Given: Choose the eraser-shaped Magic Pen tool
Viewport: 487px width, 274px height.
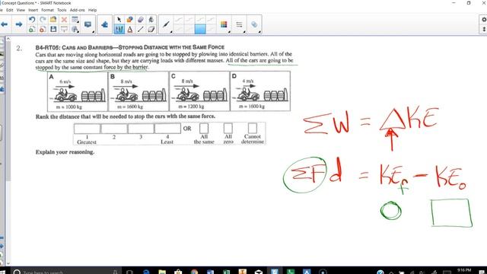Looking at the screenshot, I should coord(141,20).
